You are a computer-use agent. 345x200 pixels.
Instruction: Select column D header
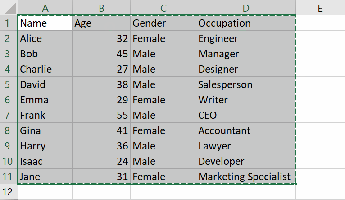coord(246,8)
